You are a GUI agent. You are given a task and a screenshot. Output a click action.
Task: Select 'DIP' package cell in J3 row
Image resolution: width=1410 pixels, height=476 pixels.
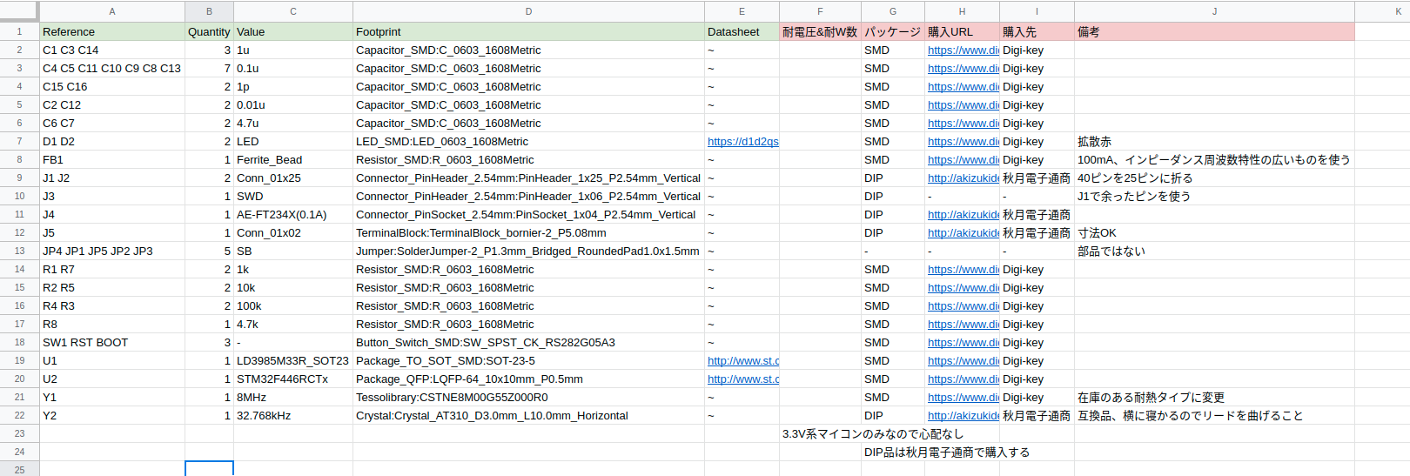coord(893,196)
